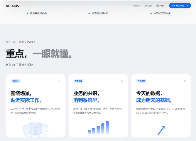
Task: Click the star icon beside 按流程协同执行
Action: 89,14
